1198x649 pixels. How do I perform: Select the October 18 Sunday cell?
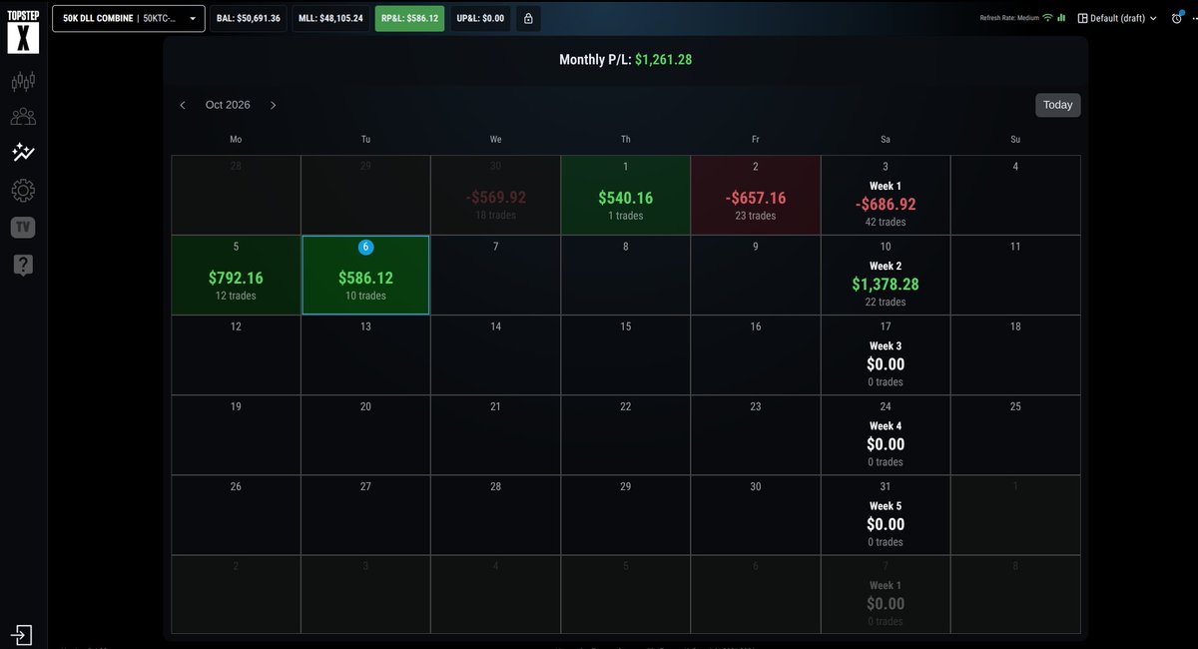coord(1015,355)
